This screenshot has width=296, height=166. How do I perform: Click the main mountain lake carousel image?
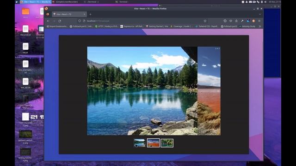point(142,91)
